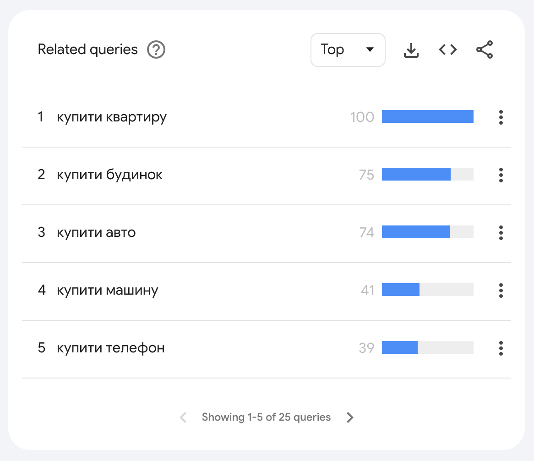Click the share icon

tap(485, 49)
